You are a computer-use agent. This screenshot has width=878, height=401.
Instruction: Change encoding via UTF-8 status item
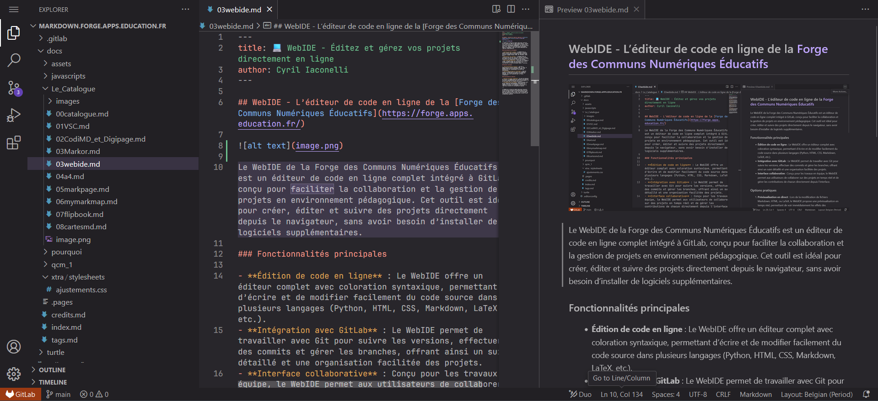pos(698,394)
